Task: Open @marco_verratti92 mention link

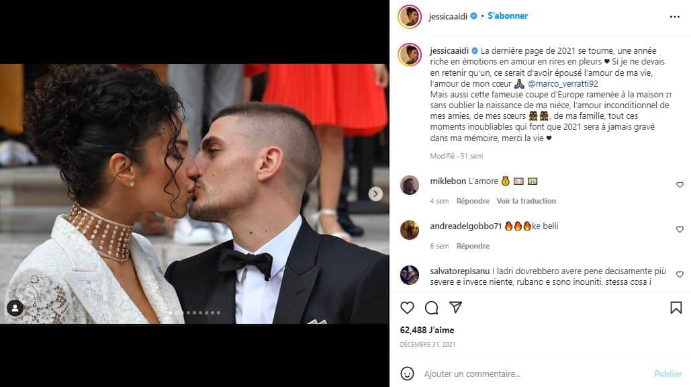Action: tap(563, 84)
